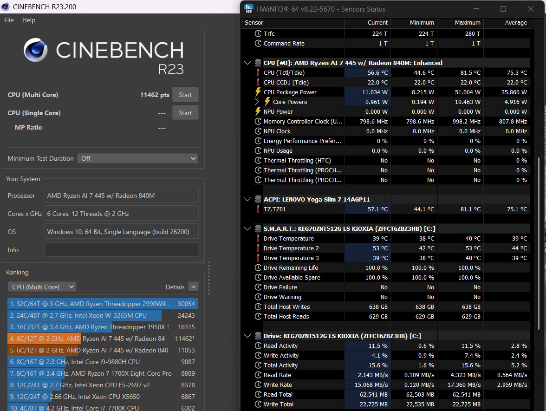Click the HWiNFO vertical scrollbar

[x=539, y=244]
